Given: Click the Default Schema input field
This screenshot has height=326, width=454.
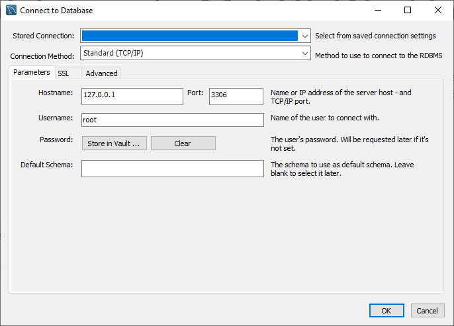Looking at the screenshot, I should click(173, 169).
